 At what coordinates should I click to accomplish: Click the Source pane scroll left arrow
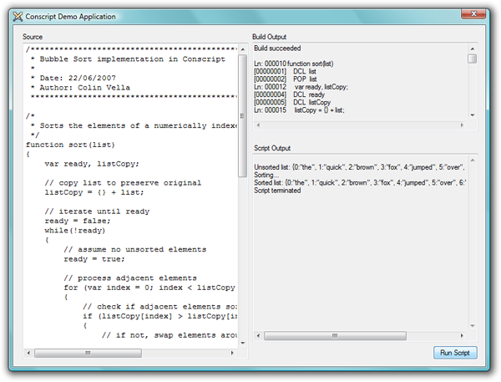pyautogui.click(x=28, y=353)
